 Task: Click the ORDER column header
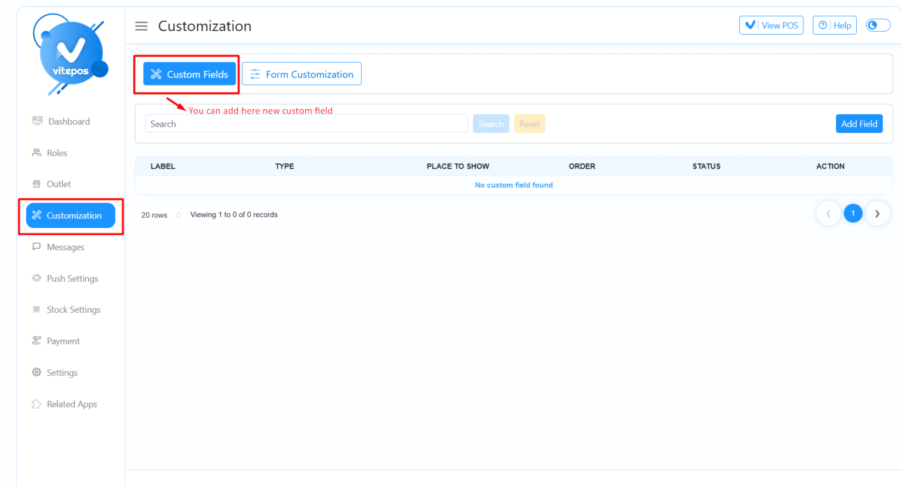click(582, 166)
